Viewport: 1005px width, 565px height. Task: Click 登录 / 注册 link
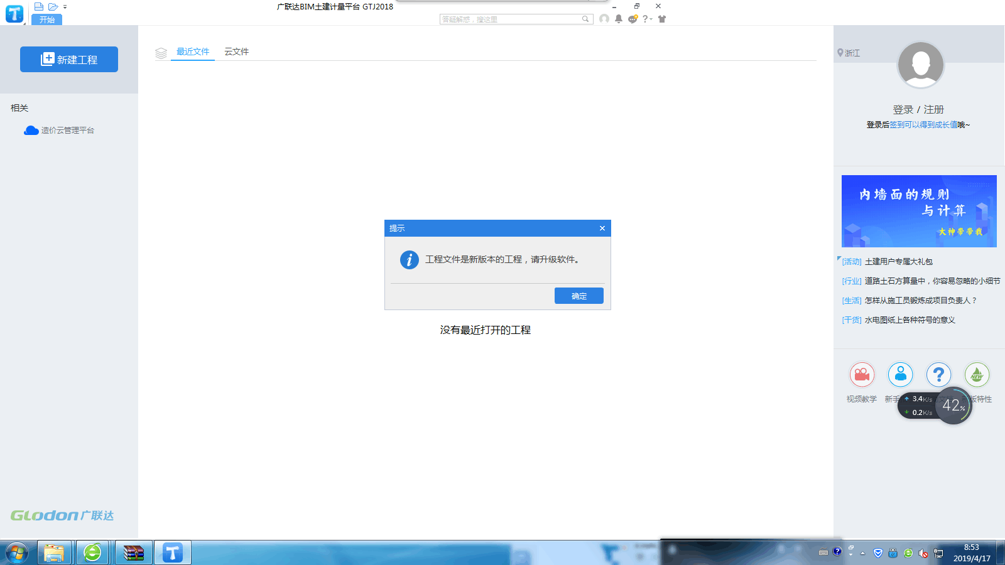[918, 109]
